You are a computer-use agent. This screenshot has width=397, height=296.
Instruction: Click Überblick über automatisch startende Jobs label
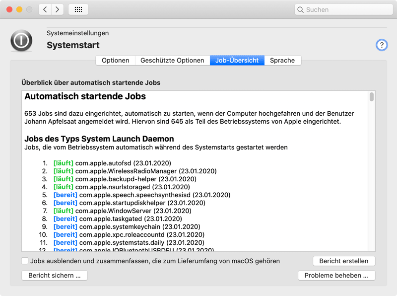point(91,82)
